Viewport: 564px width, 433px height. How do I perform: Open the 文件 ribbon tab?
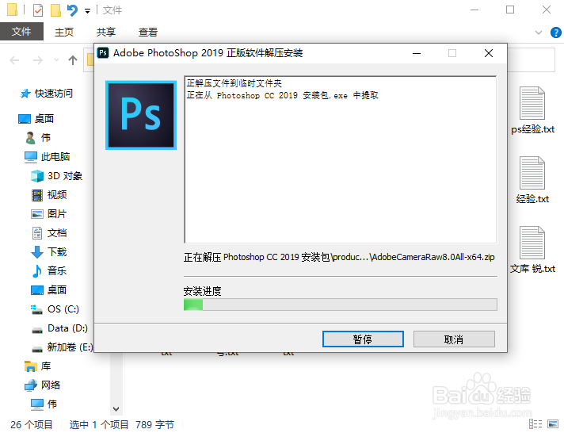point(21,32)
